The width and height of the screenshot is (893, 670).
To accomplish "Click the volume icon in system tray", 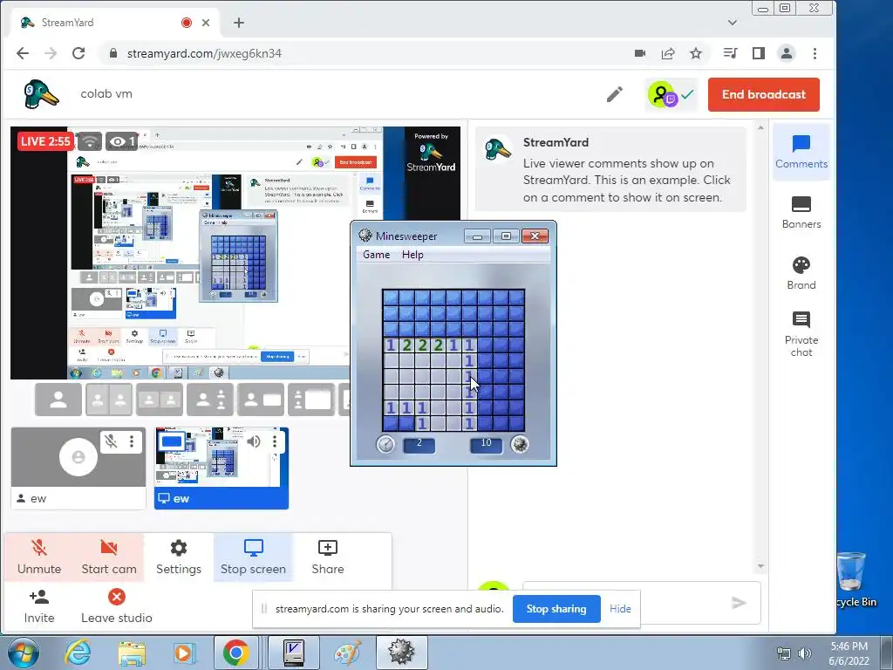I will click(x=805, y=653).
